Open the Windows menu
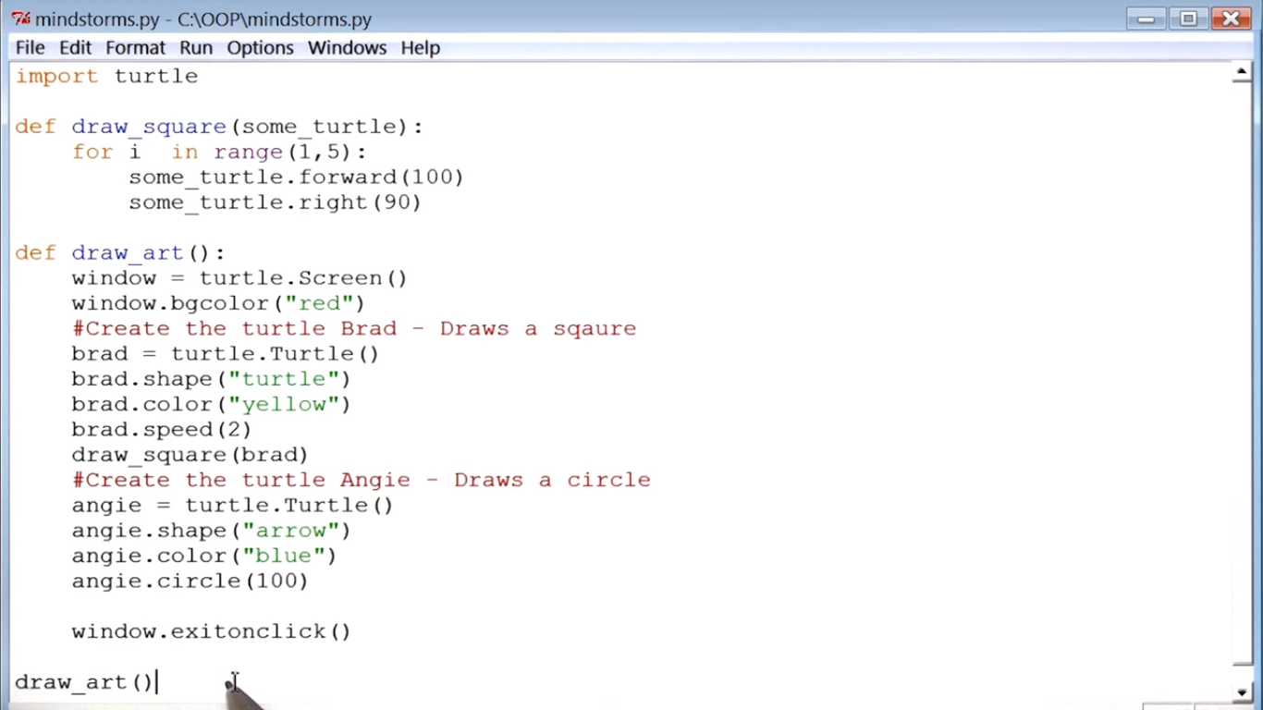The image size is (1263, 710). point(347,48)
